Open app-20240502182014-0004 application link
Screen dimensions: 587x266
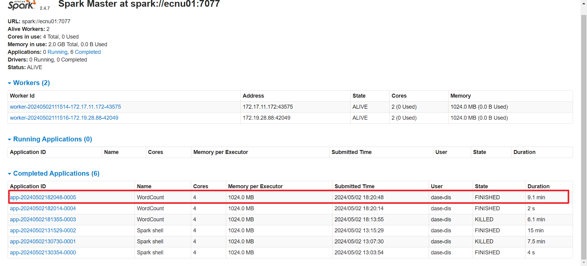43,208
